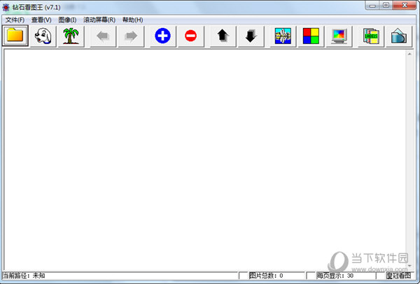Click the grayed-out right arrow button
This screenshot has height=284, width=420.
click(130, 36)
